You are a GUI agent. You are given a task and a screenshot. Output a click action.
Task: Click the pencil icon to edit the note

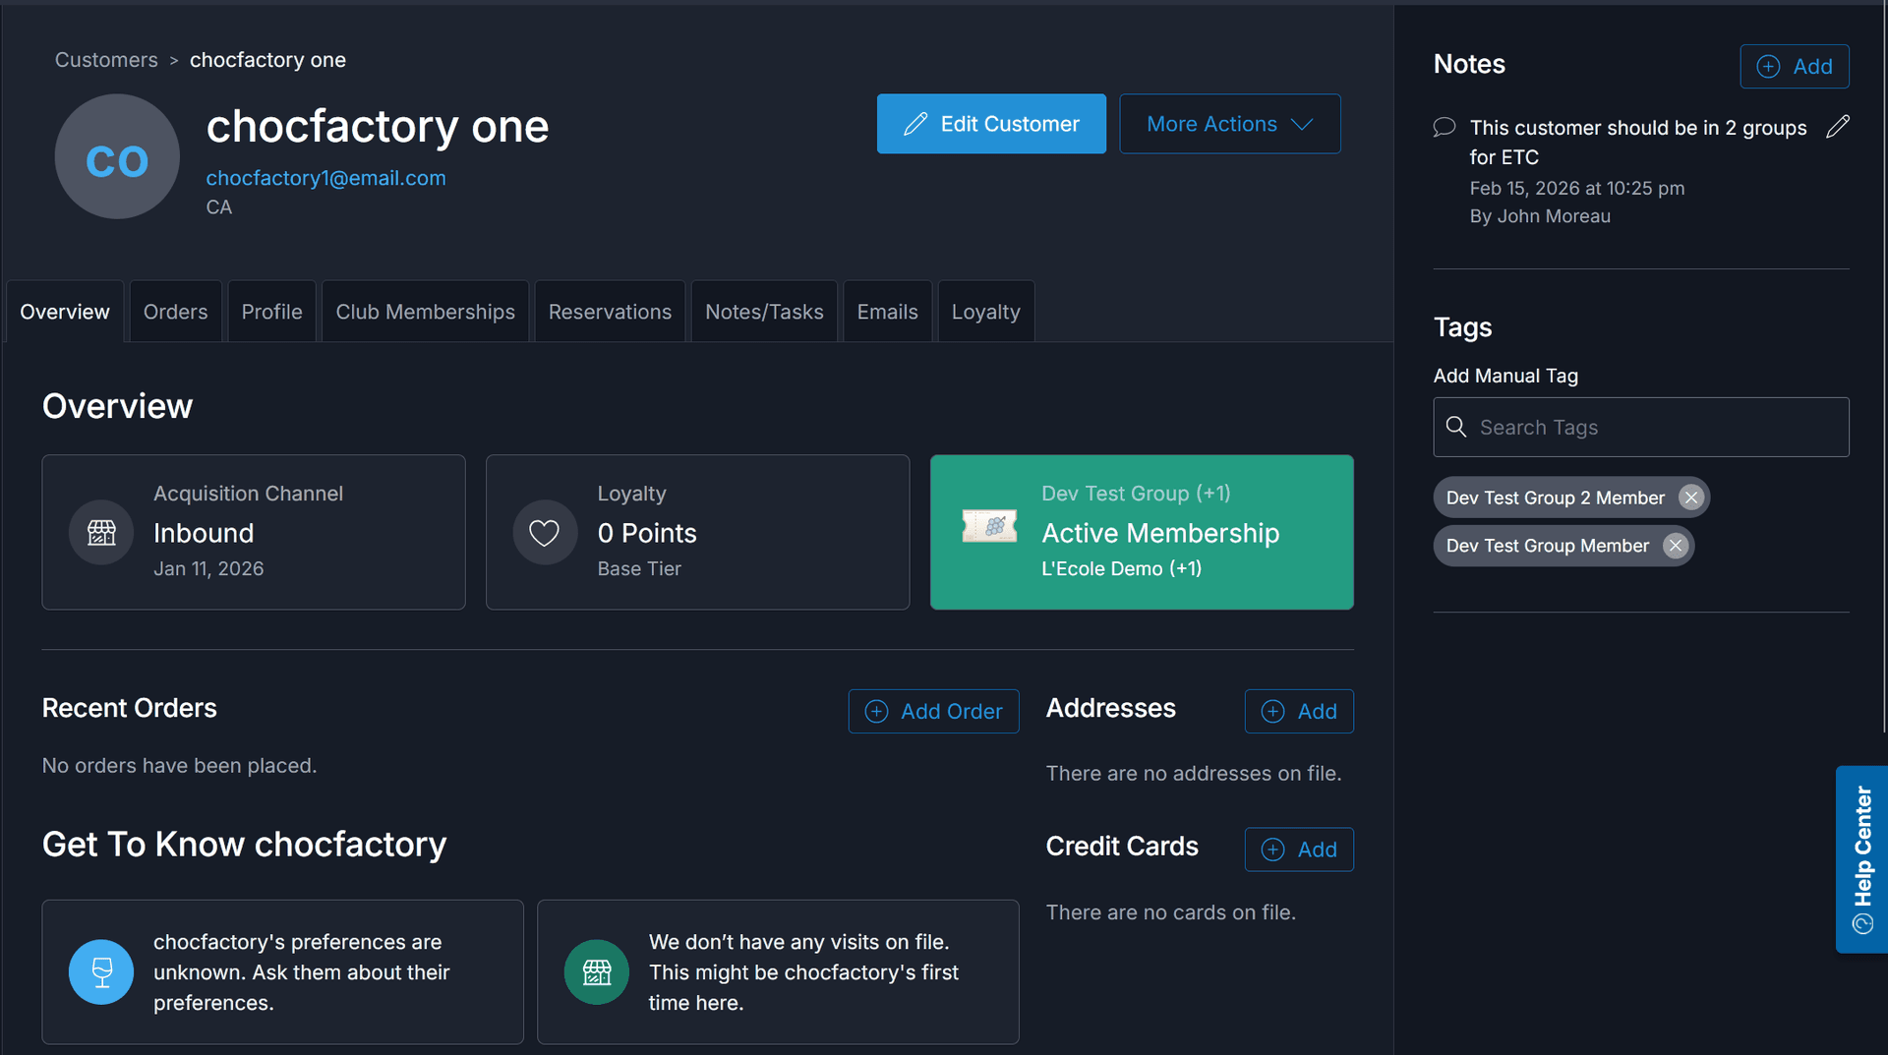pos(1838,127)
